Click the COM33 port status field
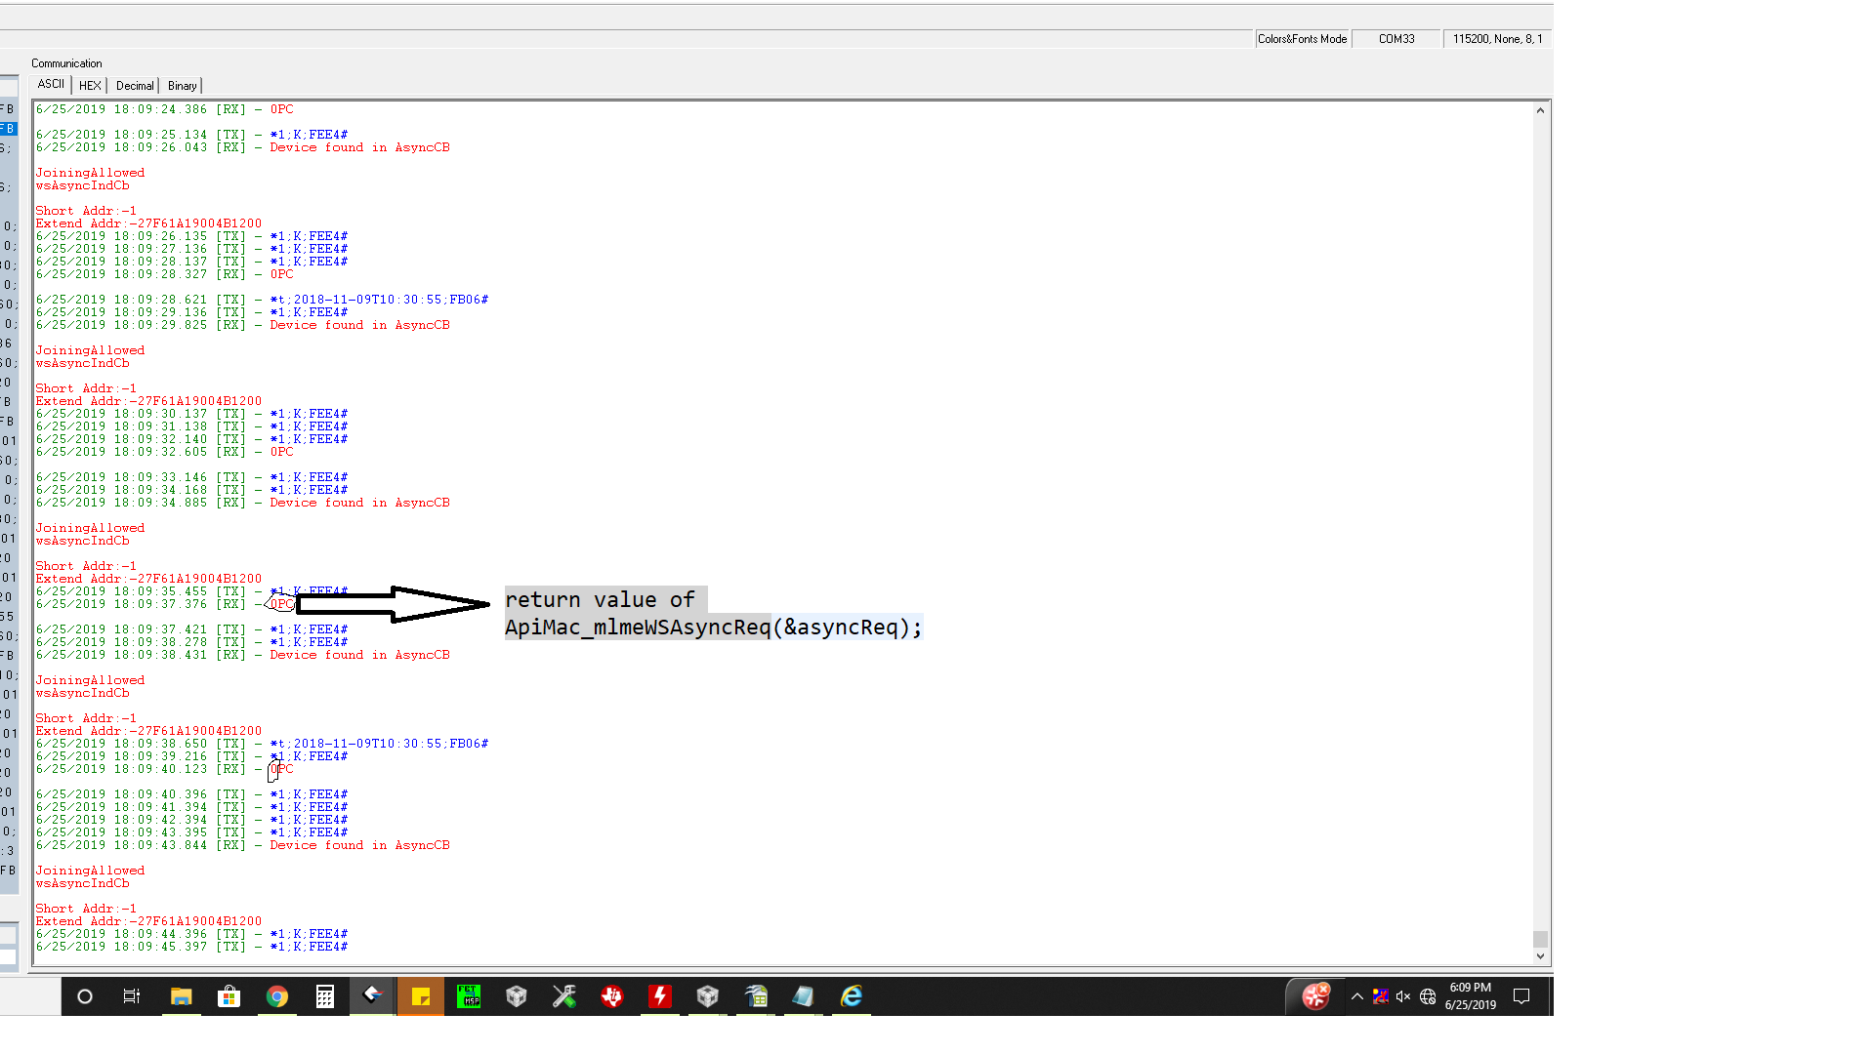Viewport: 1875px width, 1054px height. click(x=1396, y=39)
